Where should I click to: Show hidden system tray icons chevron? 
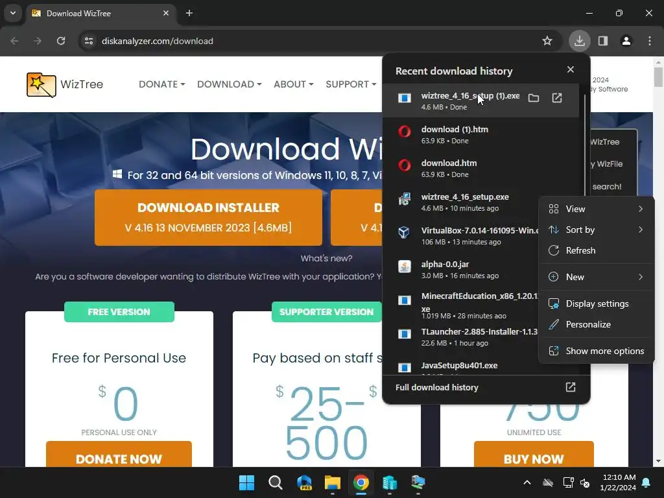pyautogui.click(x=527, y=482)
